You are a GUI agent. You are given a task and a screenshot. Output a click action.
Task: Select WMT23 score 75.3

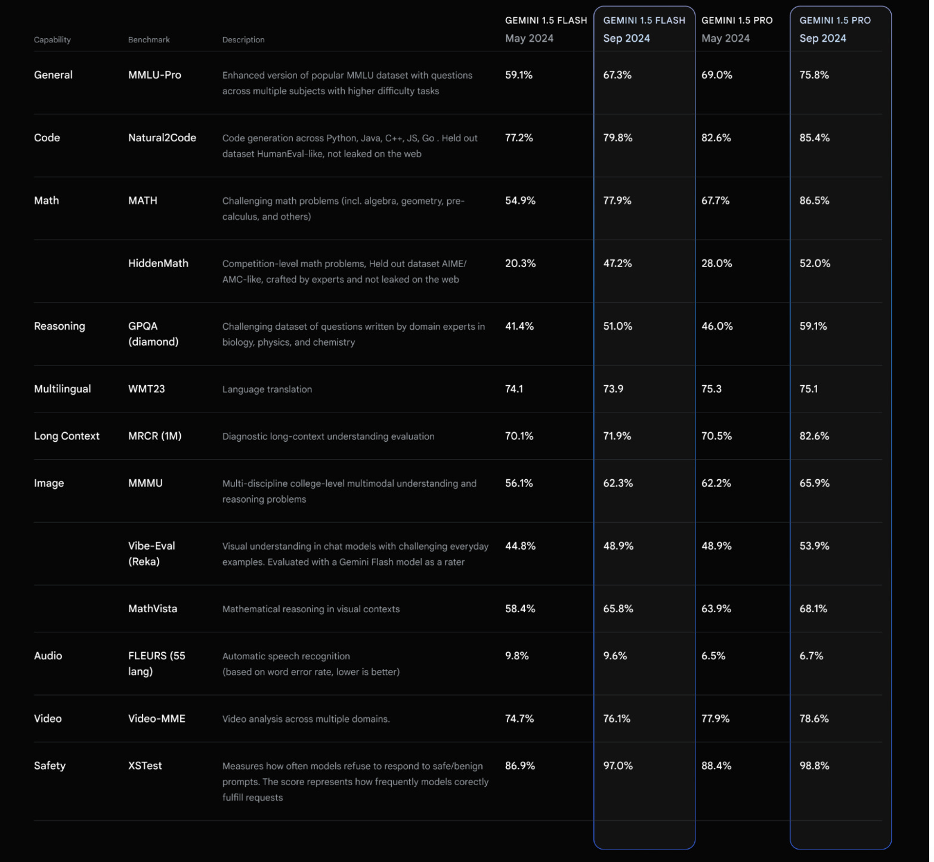[712, 389]
